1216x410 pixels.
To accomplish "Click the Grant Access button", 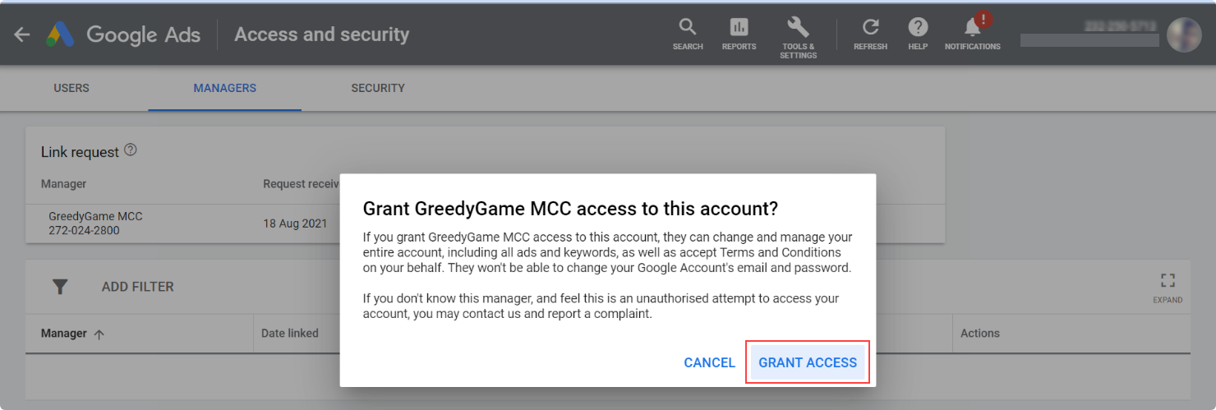I will click(x=808, y=362).
